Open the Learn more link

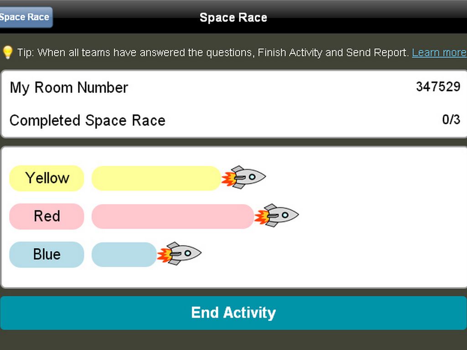[439, 52]
